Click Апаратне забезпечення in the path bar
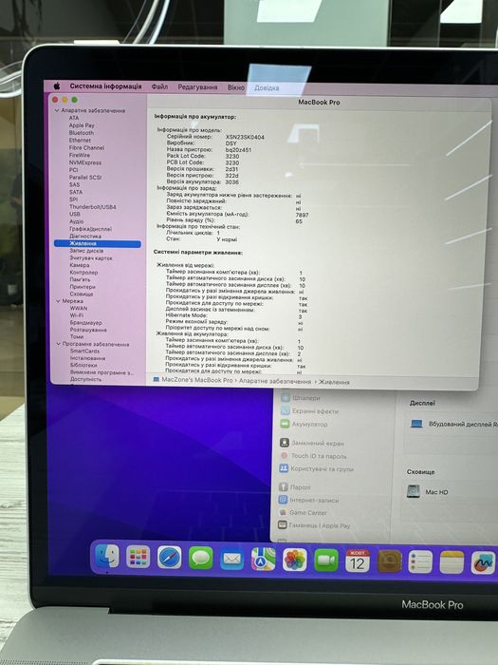The height and width of the screenshot is (665, 498). tap(275, 381)
